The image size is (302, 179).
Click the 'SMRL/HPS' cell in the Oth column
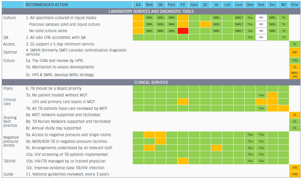tap(295, 75)
